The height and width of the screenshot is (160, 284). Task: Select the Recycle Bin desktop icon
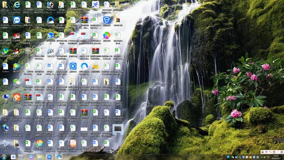[5, 143]
